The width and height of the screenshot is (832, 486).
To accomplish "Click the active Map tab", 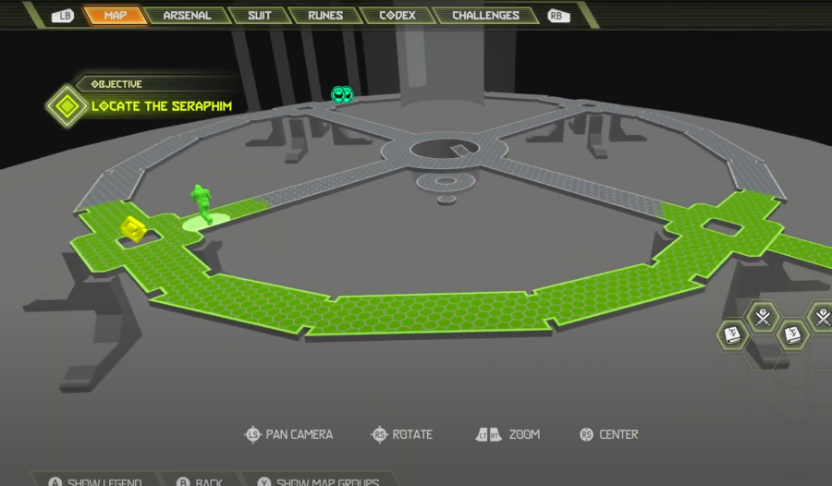I will click(x=115, y=16).
